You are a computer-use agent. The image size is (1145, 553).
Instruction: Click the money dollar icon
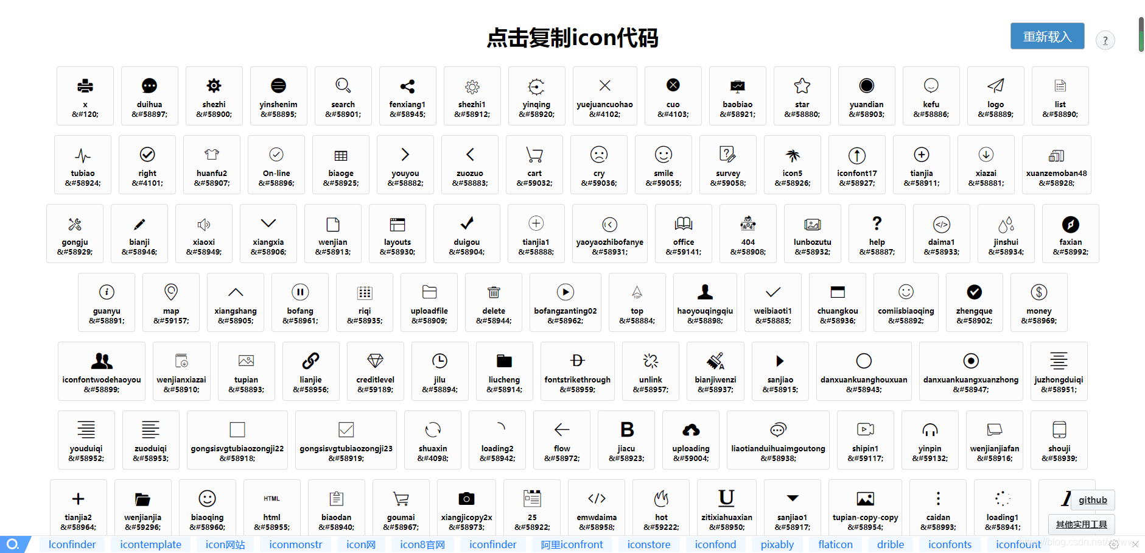click(x=1038, y=302)
